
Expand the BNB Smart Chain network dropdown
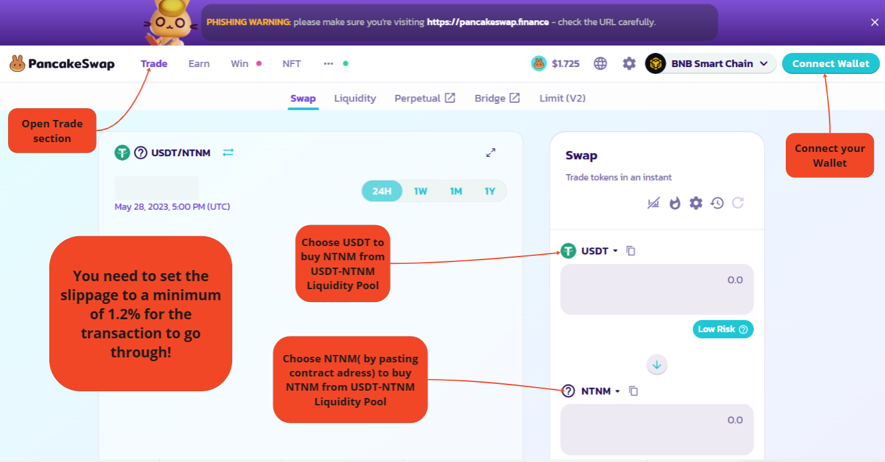tap(711, 63)
